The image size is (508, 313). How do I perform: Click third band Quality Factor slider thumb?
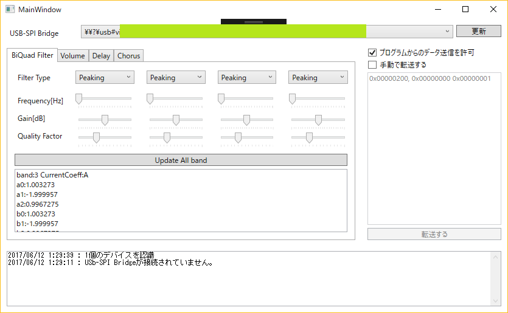click(x=238, y=137)
